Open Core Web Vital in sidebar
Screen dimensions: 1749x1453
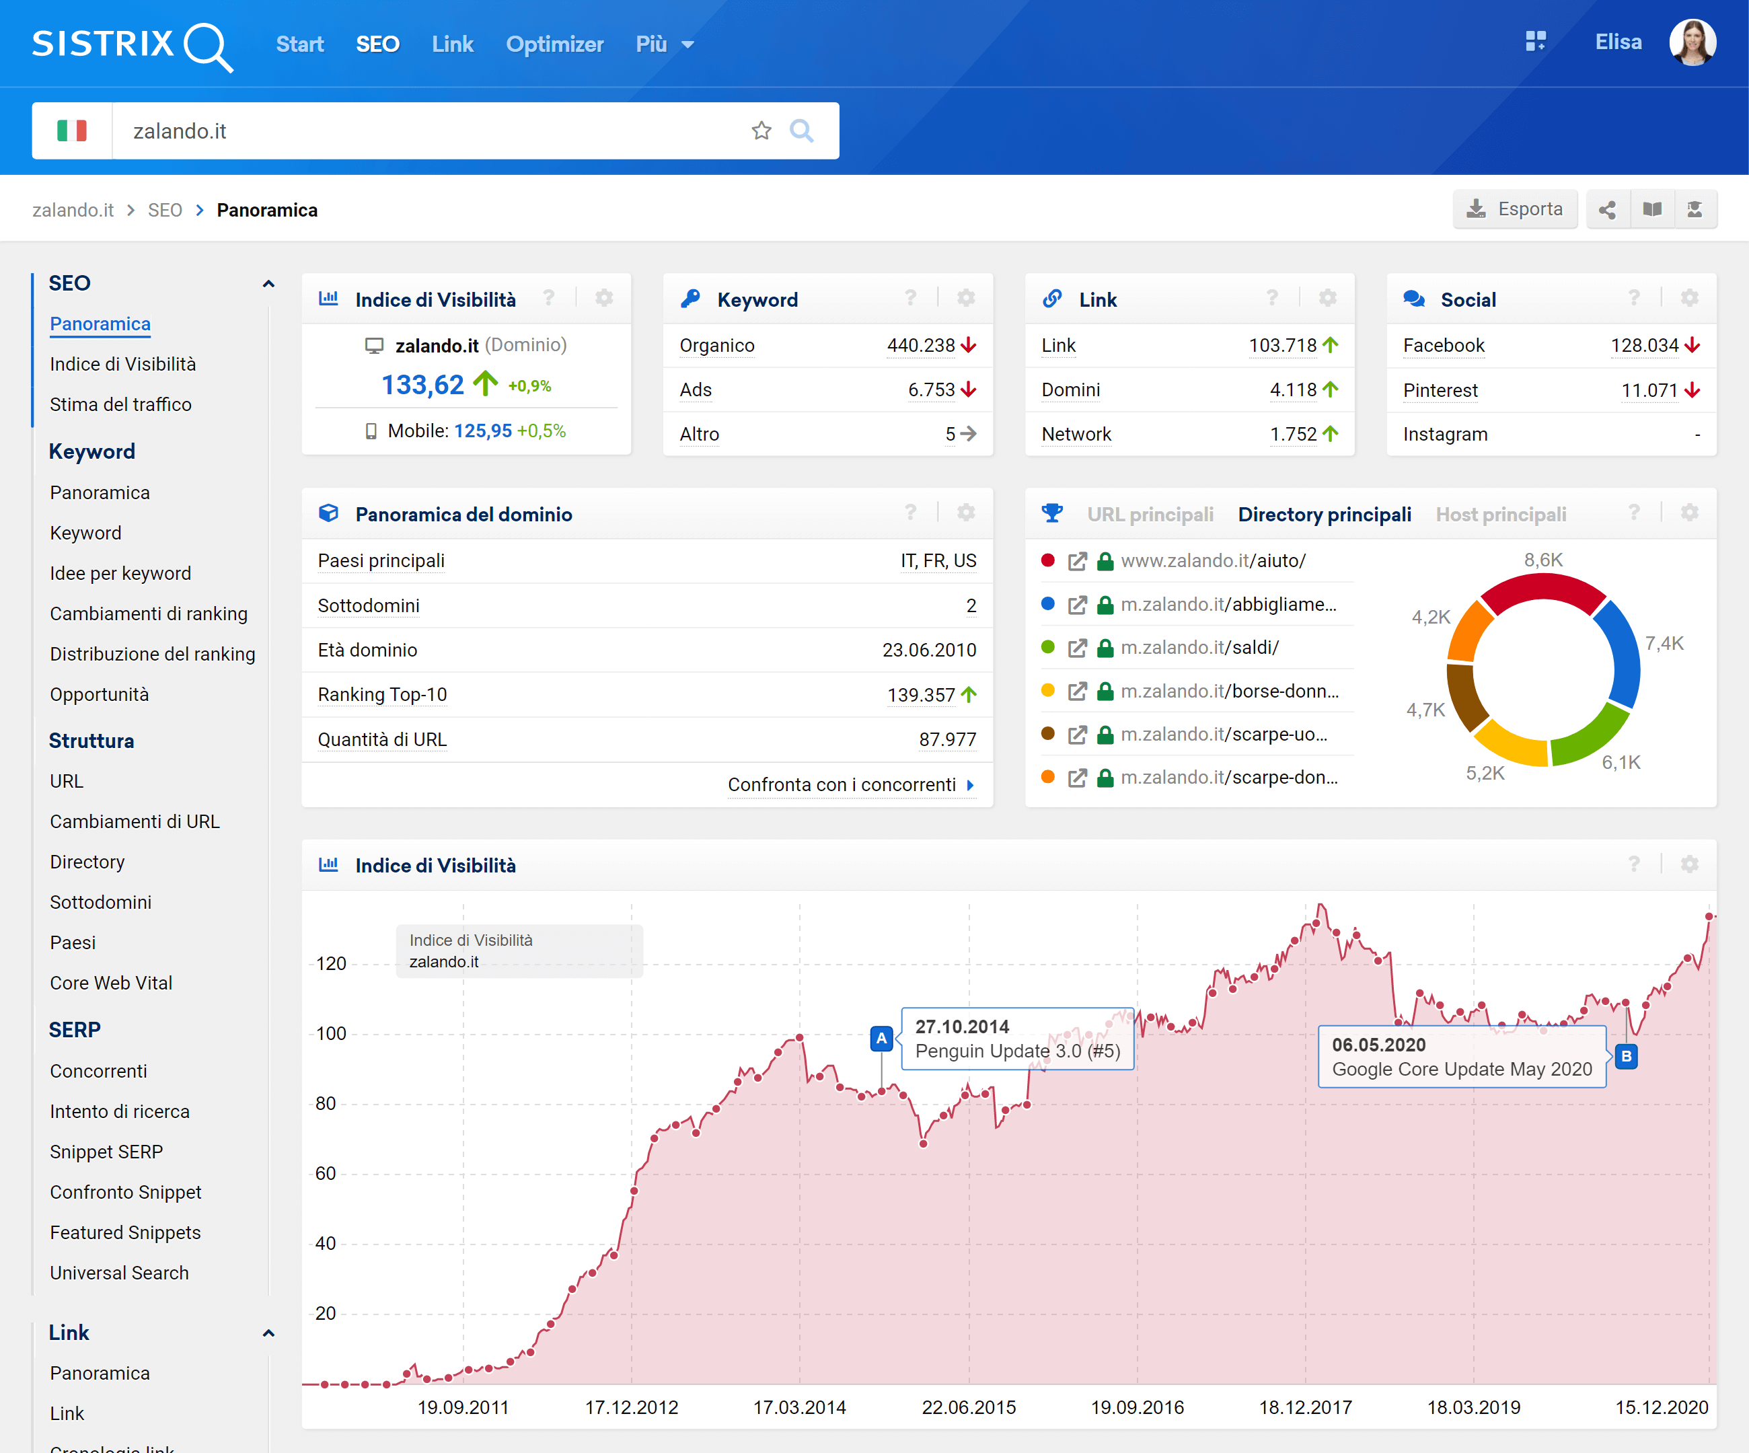111,983
